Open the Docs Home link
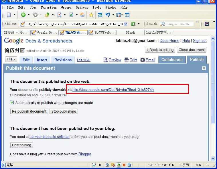The image size is (217, 169). (x=169, y=41)
